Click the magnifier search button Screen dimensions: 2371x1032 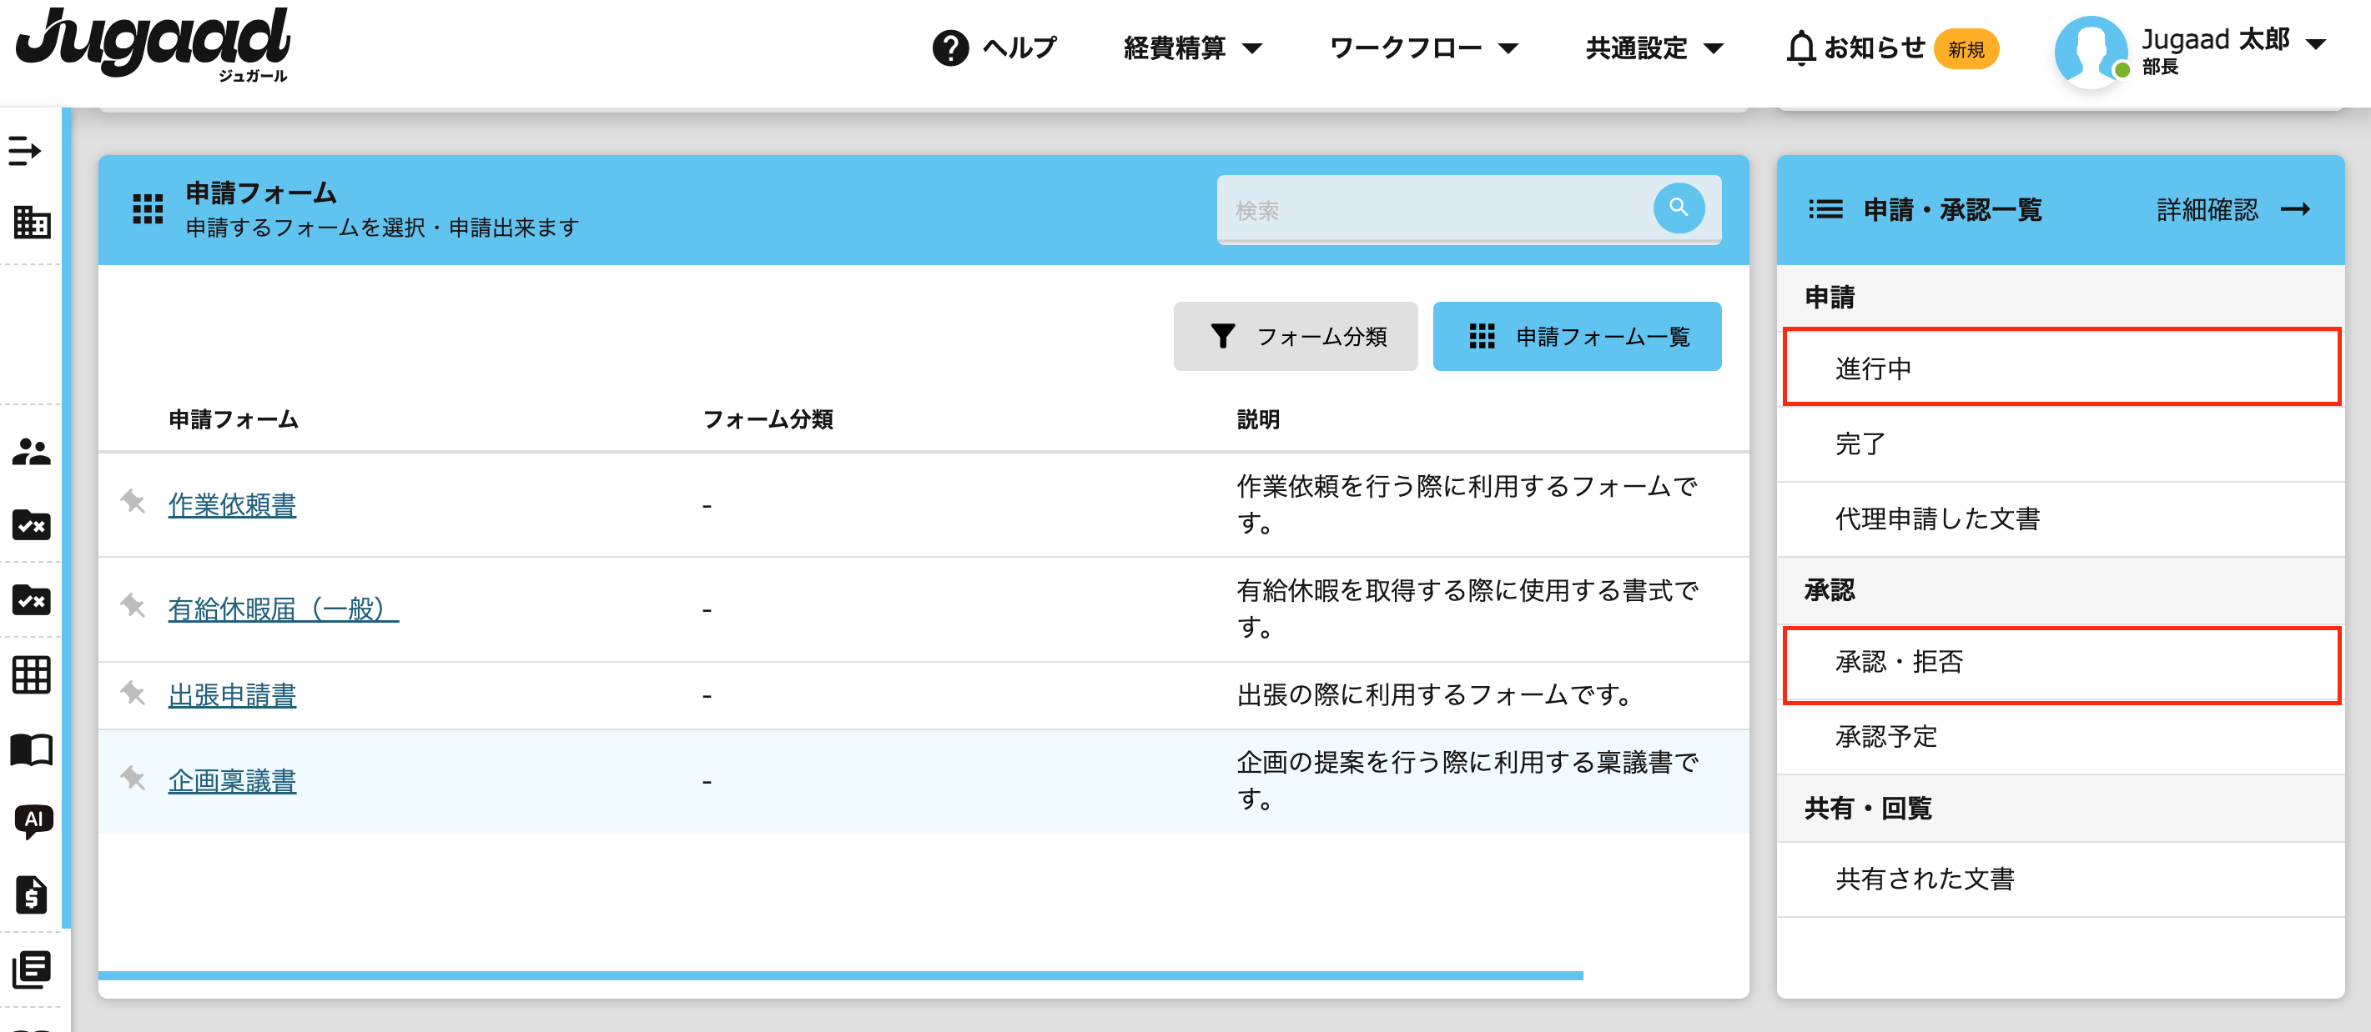1678,208
